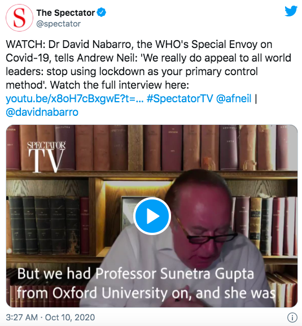This screenshot has height=326, width=302.
Task: Open the tweet info icon
Action: point(292,318)
